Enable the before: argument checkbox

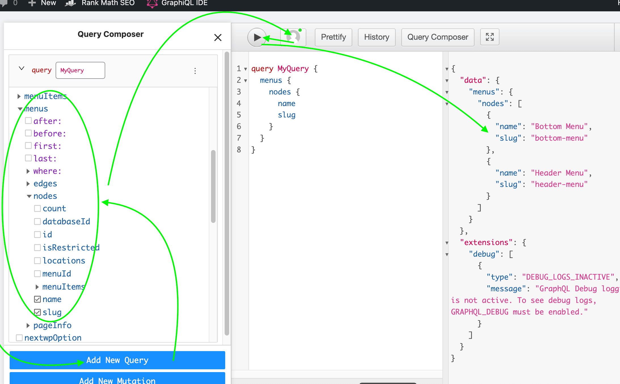28,133
